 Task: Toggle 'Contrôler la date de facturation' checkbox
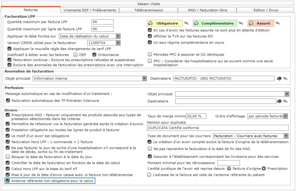coord(7,163)
